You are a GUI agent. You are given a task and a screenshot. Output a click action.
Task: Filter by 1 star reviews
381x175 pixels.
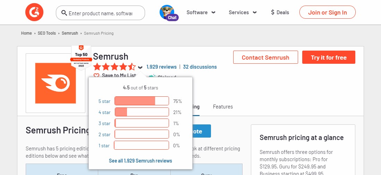coord(104,146)
